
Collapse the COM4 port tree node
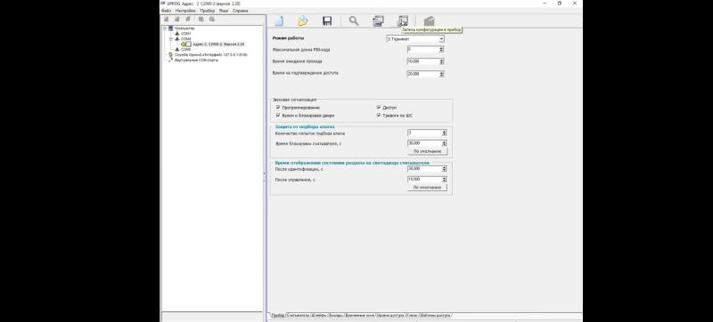[x=171, y=39]
